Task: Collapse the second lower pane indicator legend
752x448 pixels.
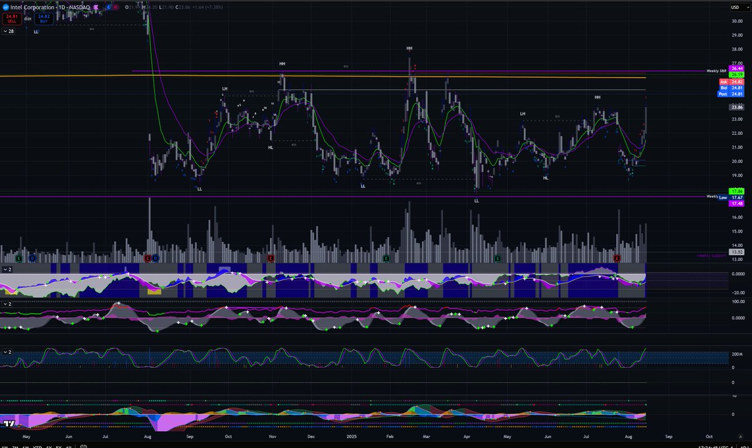Action: click(7, 304)
